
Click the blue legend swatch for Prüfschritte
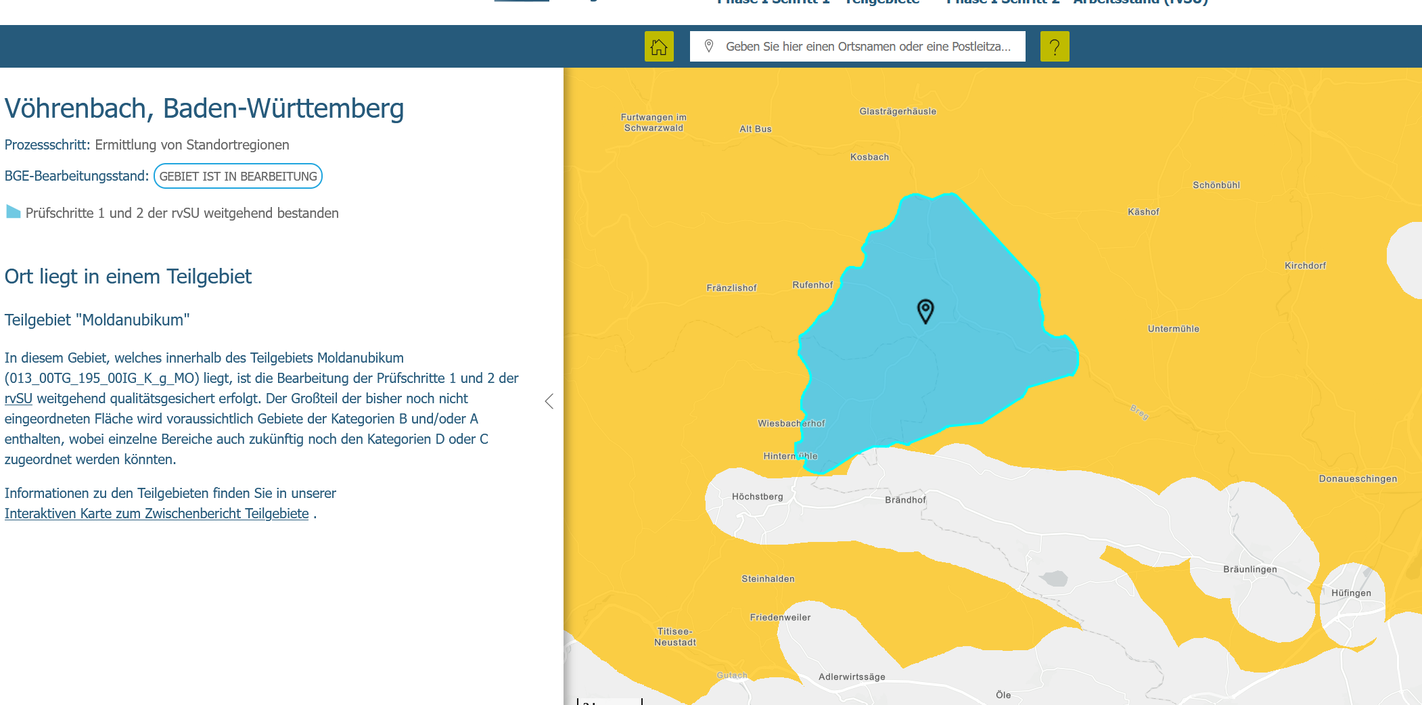point(14,212)
